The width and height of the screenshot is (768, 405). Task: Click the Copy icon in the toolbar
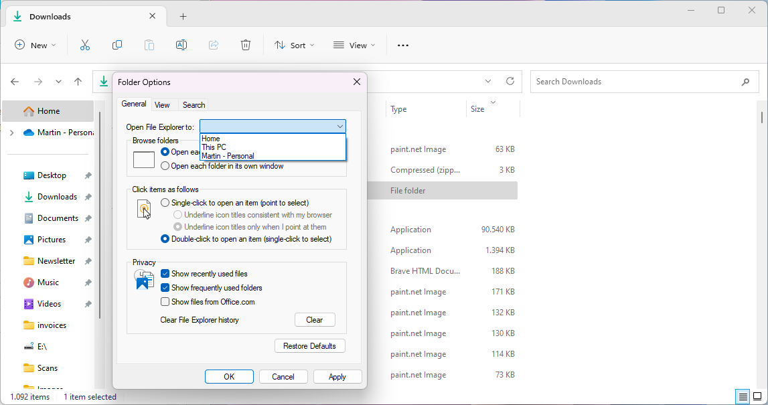tap(117, 45)
